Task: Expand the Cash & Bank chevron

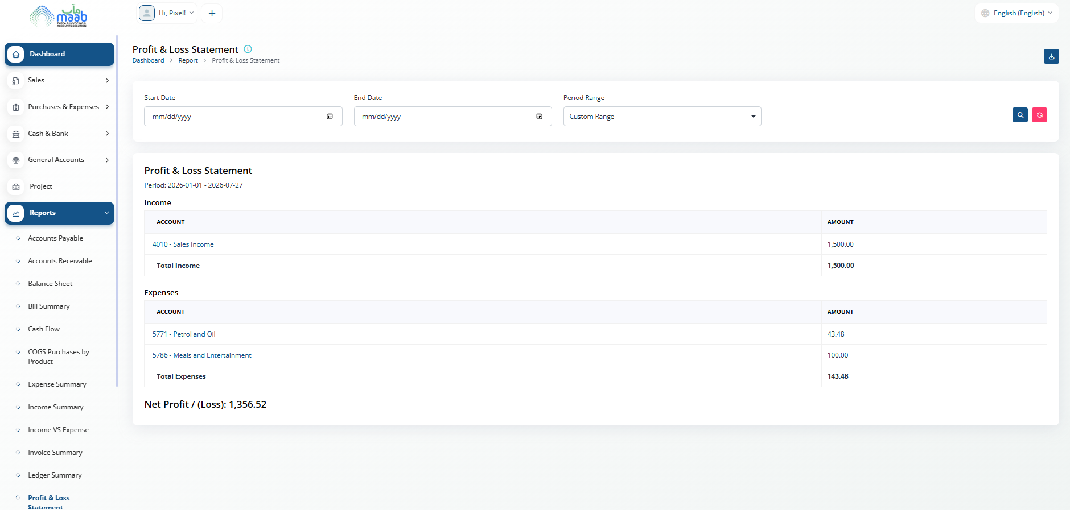Action: point(107,134)
